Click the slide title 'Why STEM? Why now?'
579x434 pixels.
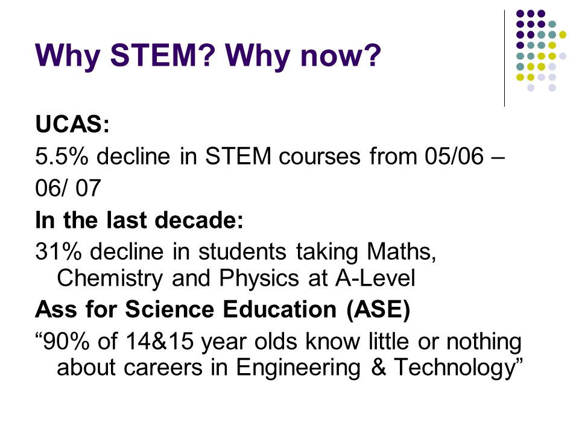tap(208, 56)
